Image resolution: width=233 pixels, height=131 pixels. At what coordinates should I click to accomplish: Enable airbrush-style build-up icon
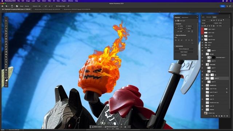click(x=46, y=6)
